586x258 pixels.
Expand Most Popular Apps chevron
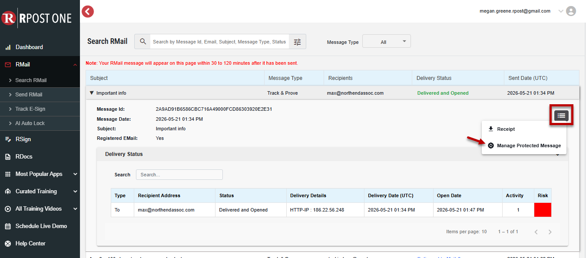pyautogui.click(x=75, y=174)
